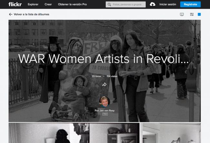Click the Flickr logo

(15, 4)
